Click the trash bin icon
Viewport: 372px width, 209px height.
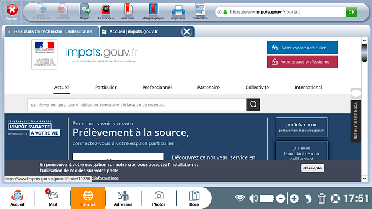[322, 199]
